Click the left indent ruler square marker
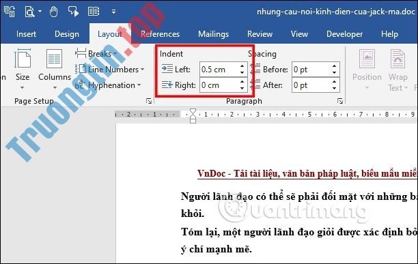The height and width of the screenshot is (264, 418). tap(193, 121)
